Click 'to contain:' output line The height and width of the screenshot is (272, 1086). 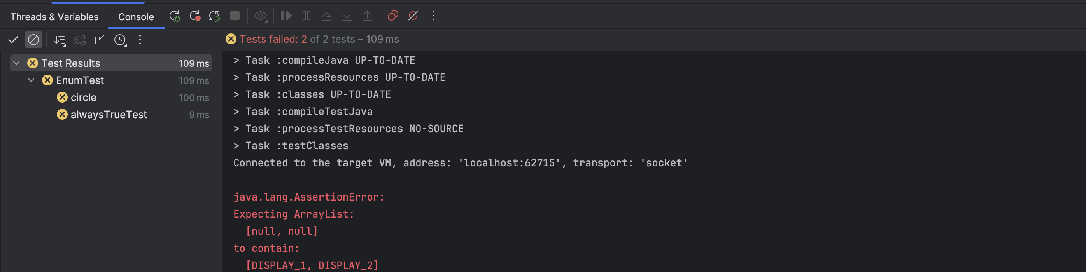tap(266, 248)
